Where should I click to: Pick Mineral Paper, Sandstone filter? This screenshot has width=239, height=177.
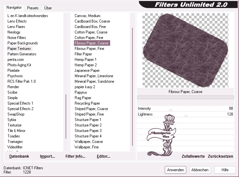coord(94,81)
